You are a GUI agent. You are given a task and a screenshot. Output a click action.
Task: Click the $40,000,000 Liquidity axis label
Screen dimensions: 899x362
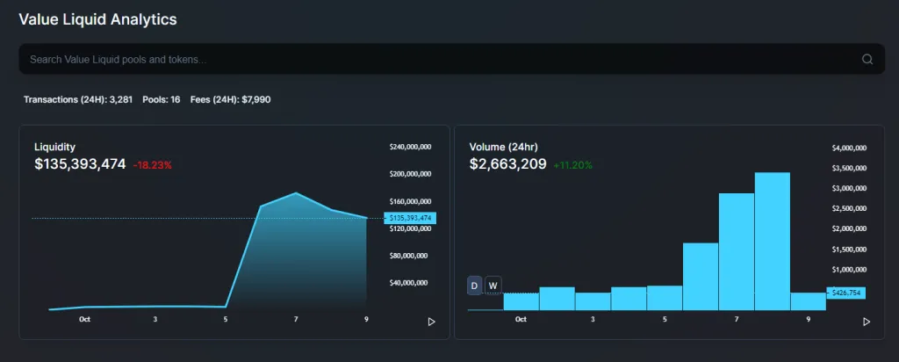410,283
